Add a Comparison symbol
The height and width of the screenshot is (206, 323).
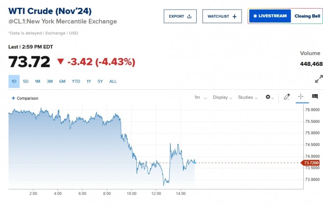click(x=25, y=98)
